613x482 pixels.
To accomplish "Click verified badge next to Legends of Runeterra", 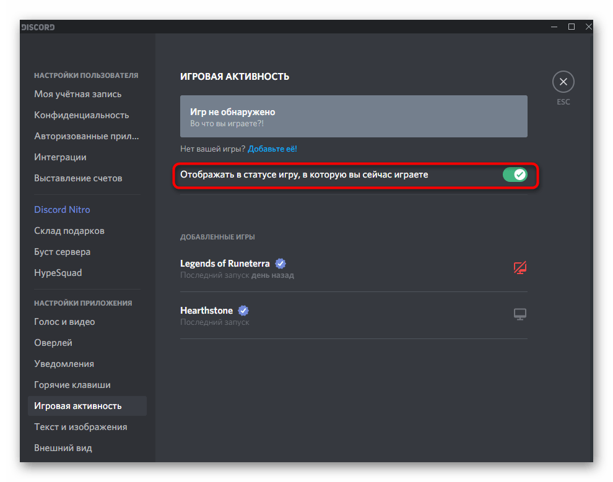I will tap(280, 263).
